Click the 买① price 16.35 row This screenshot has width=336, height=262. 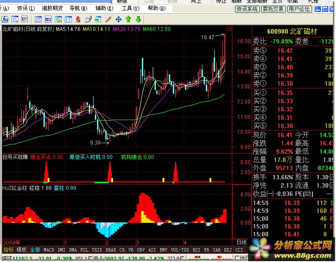293,93
